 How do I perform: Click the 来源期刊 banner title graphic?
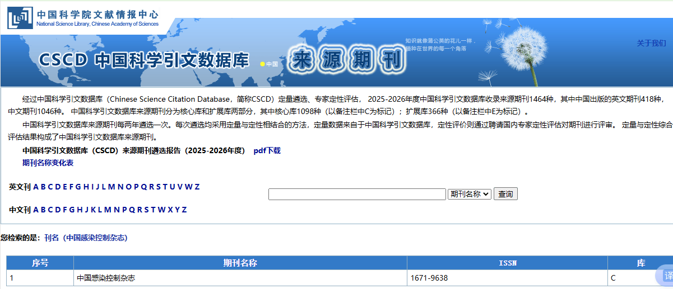[x=347, y=59]
